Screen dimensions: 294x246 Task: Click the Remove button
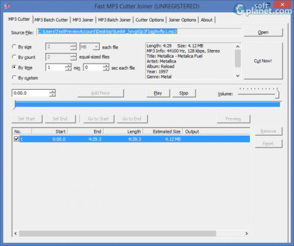click(269, 132)
